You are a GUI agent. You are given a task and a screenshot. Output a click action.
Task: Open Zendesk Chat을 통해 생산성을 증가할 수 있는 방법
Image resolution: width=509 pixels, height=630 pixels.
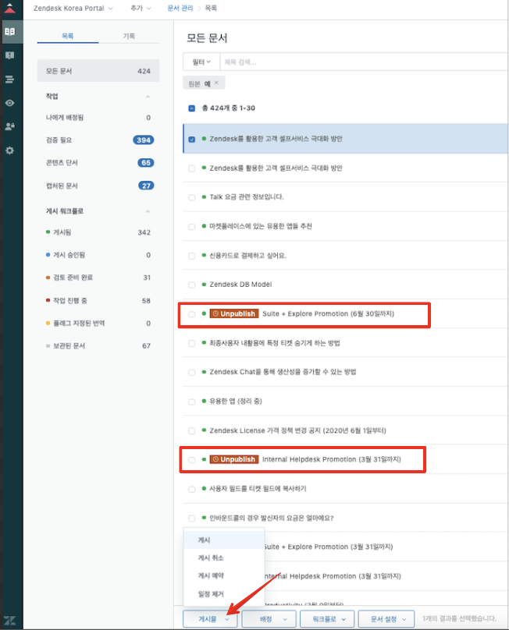coord(283,372)
